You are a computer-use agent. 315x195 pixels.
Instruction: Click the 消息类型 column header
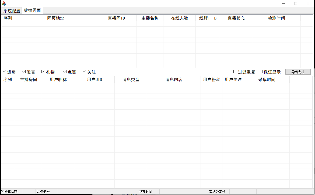pyautogui.click(x=131, y=80)
